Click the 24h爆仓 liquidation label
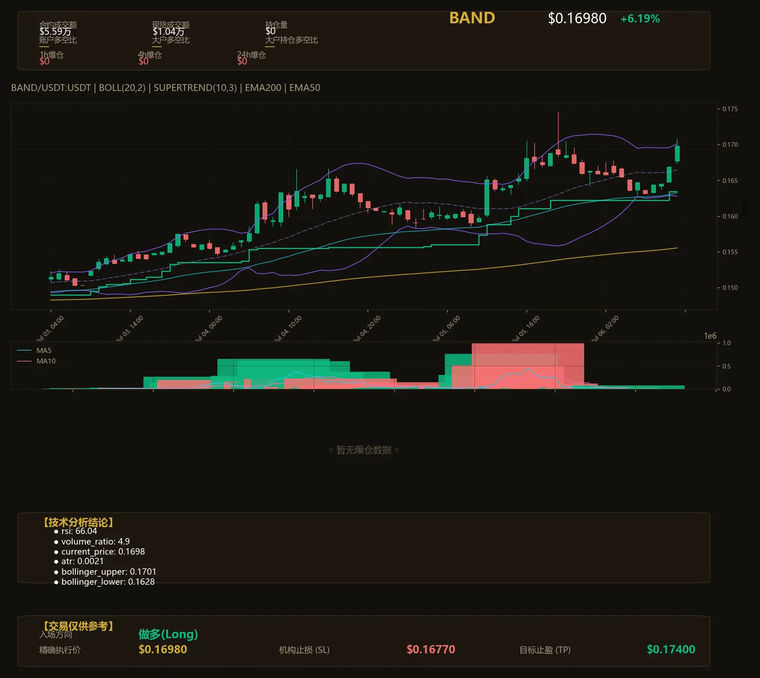This screenshot has height=678, width=760. tap(251, 55)
